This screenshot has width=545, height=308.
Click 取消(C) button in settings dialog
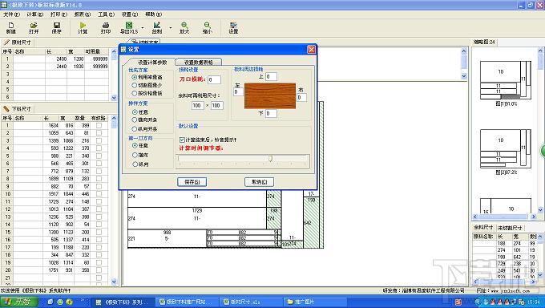(x=259, y=181)
